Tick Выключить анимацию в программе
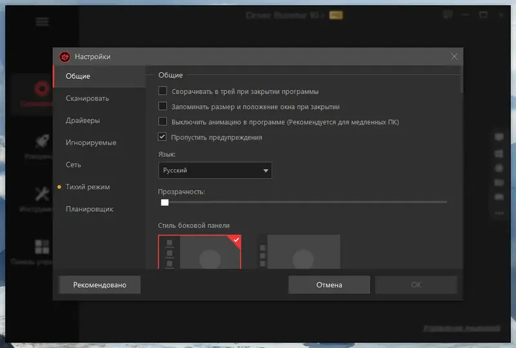 coord(163,121)
